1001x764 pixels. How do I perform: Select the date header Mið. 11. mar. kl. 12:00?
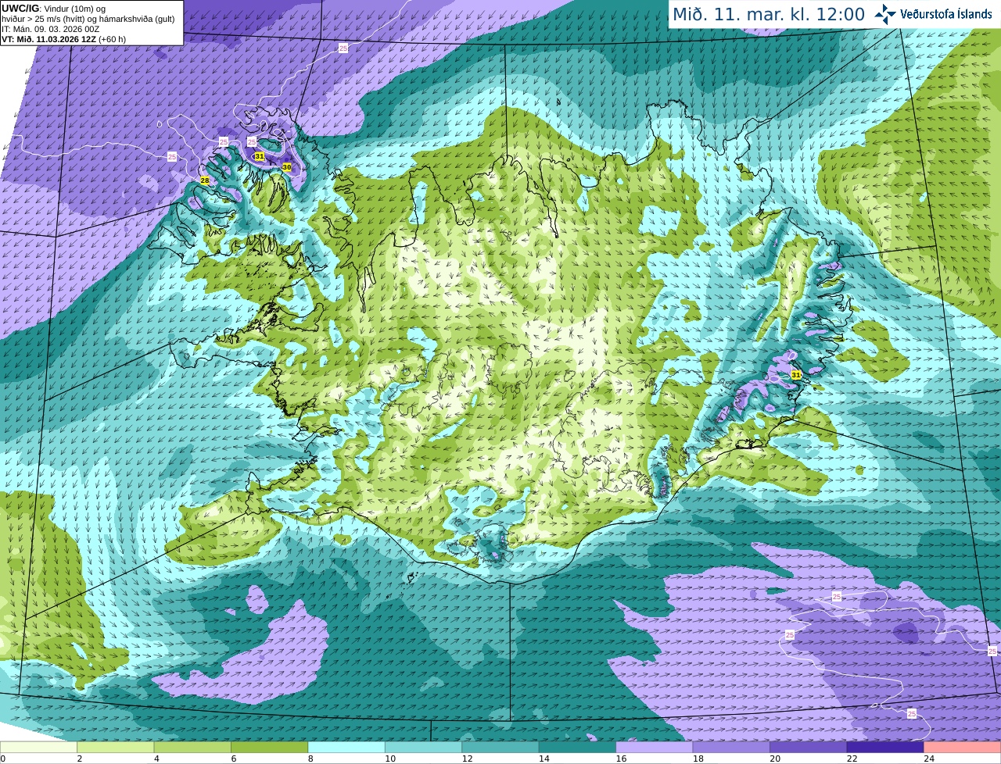coord(769,14)
